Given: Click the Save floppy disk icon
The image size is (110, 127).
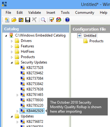Looking at the screenshot, I should coord(28,20).
